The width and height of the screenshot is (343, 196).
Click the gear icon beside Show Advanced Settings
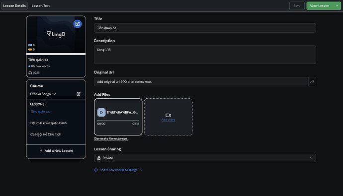coord(96,170)
